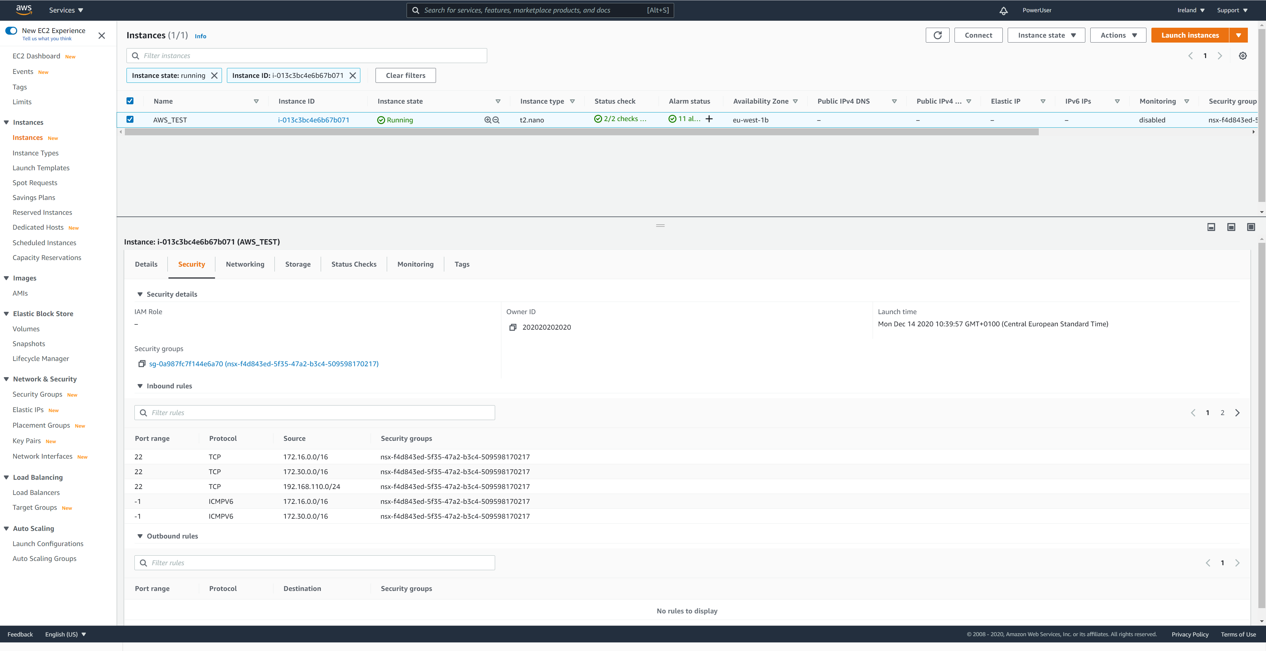Viewport: 1266px width, 651px height.
Task: Remove the Instance state running filter
Action: (214, 76)
